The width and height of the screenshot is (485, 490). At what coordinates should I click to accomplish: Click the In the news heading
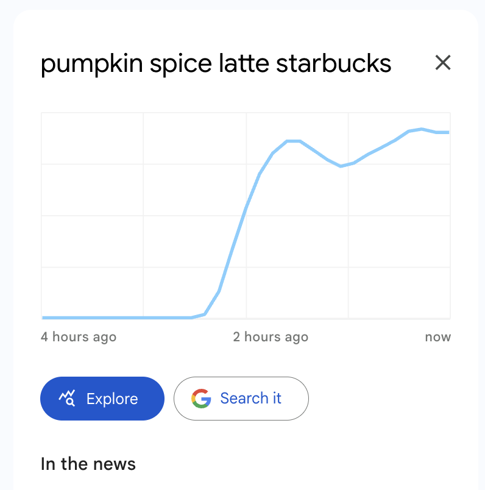pyautogui.click(x=88, y=464)
